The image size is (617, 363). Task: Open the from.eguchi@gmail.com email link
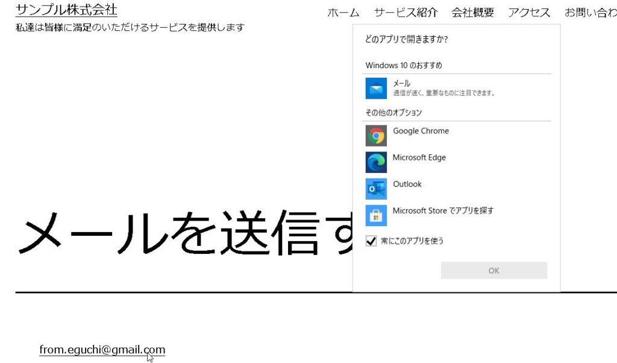tap(102, 350)
